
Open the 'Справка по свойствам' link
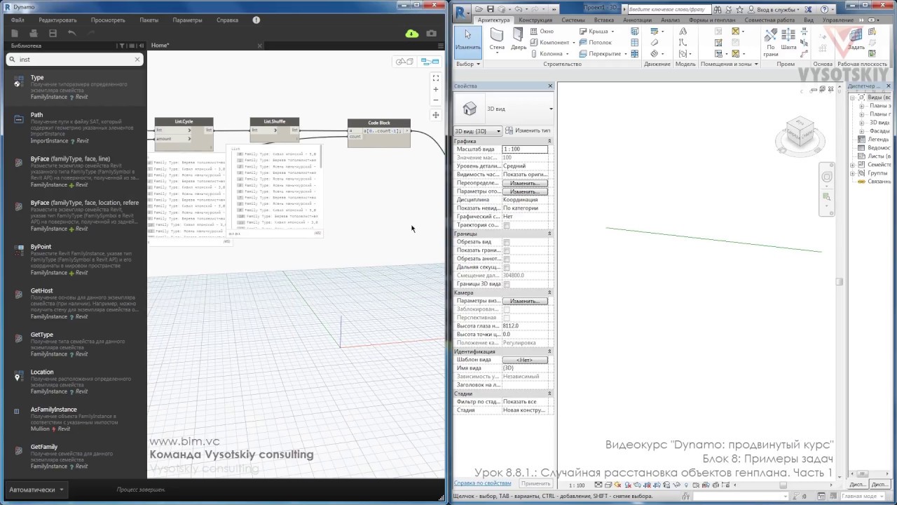[x=482, y=483]
